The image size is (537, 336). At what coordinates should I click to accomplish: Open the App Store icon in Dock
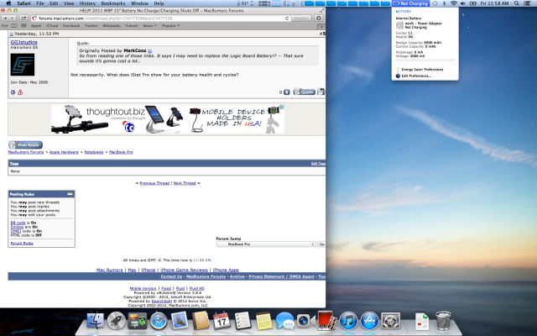(369, 321)
